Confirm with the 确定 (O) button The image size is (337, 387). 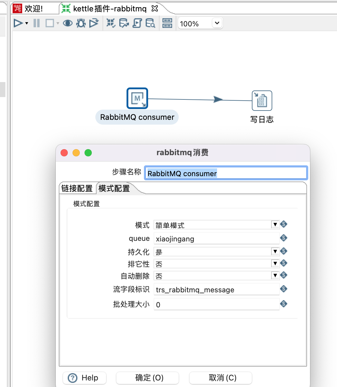tap(148, 378)
